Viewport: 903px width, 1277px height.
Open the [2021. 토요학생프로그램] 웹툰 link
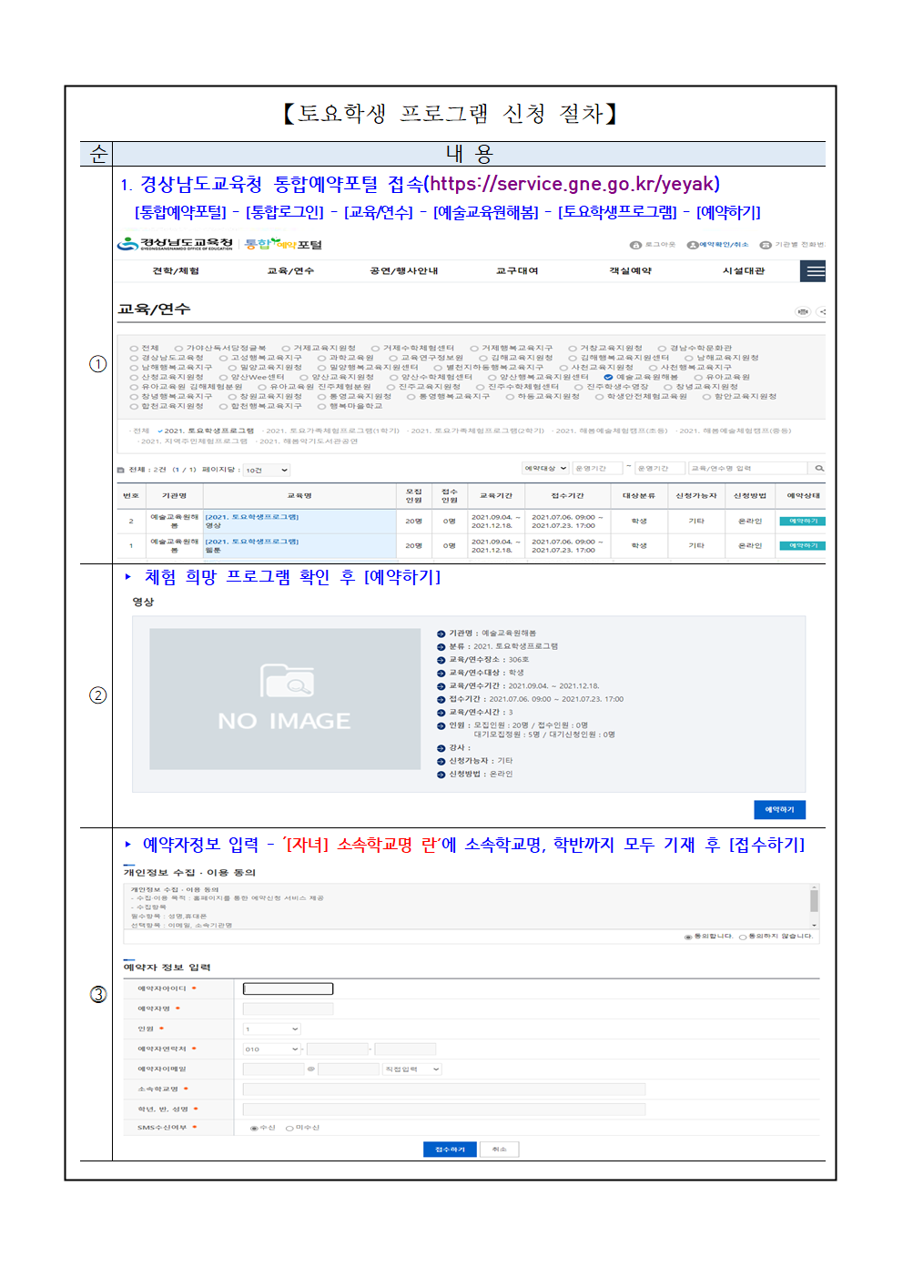pos(251,545)
